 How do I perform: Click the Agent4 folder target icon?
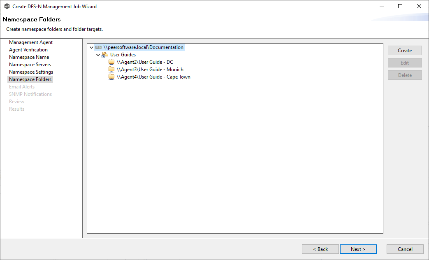pyautogui.click(x=111, y=77)
